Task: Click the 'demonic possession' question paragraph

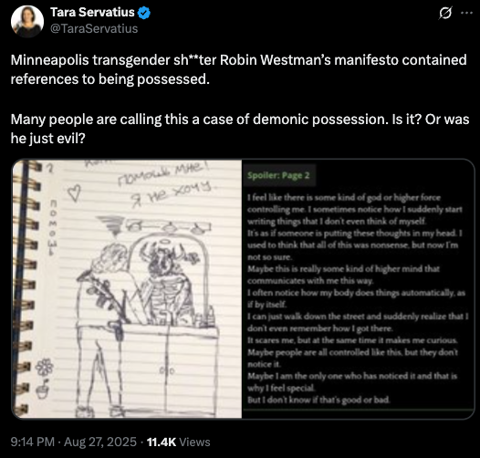Action: point(240,129)
